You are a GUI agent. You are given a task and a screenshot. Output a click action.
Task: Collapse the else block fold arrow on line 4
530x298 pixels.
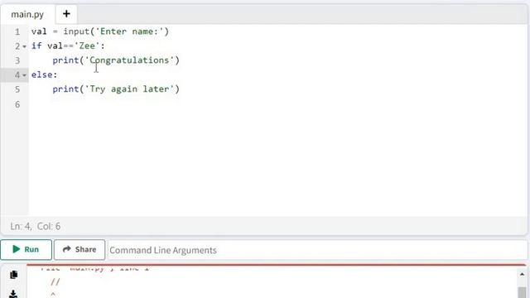click(x=24, y=75)
